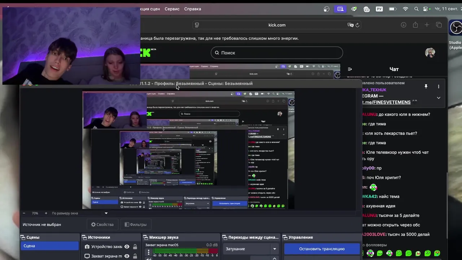
Task: Open source Свойства properties button
Action: click(103, 225)
